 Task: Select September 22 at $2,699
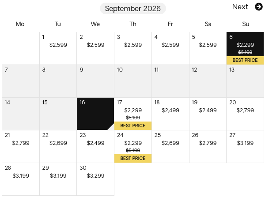coord(58,146)
